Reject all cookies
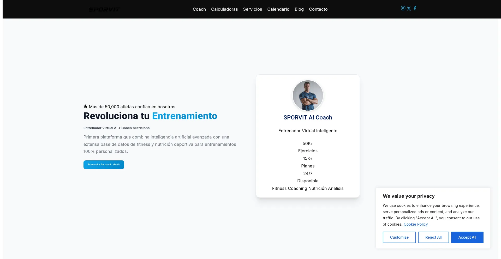501x259 pixels. [433, 237]
